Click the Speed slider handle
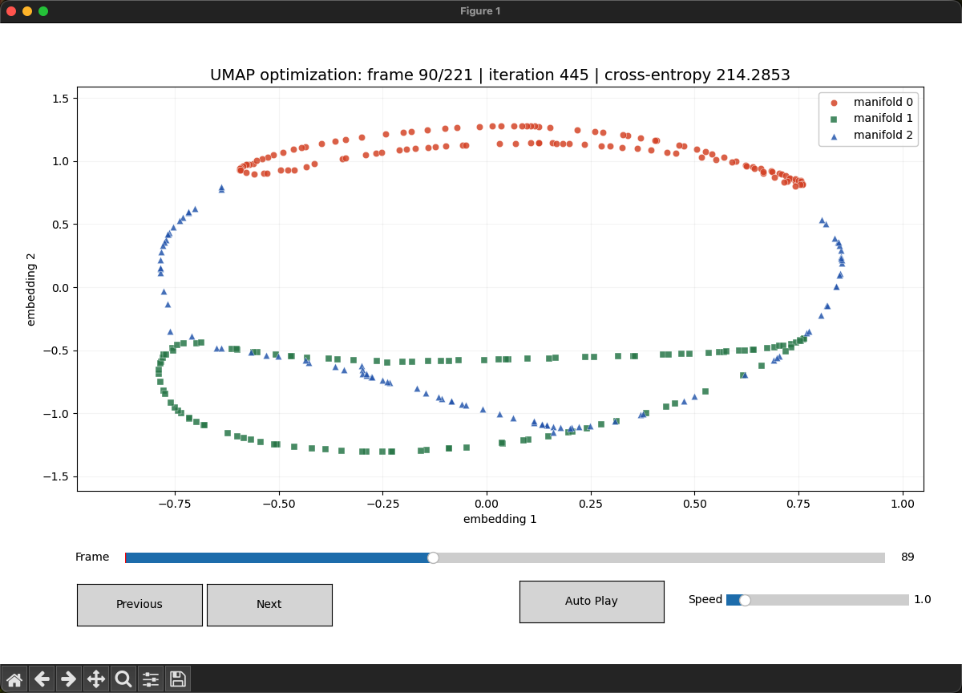The height and width of the screenshot is (693, 962). [x=745, y=600]
